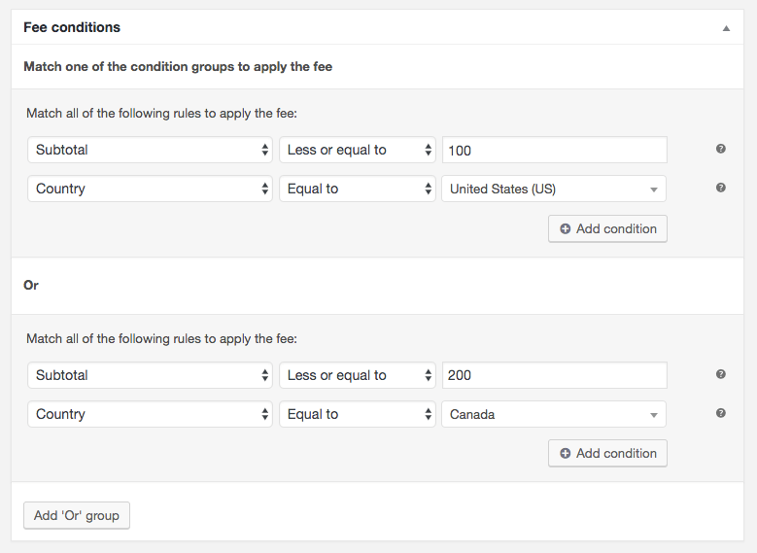Viewport: 757px width, 553px height.
Task: Open Subtotal dropdown in second condition group
Action: 151,375
